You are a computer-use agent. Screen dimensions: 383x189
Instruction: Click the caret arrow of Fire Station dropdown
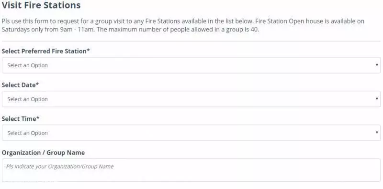pos(377,65)
